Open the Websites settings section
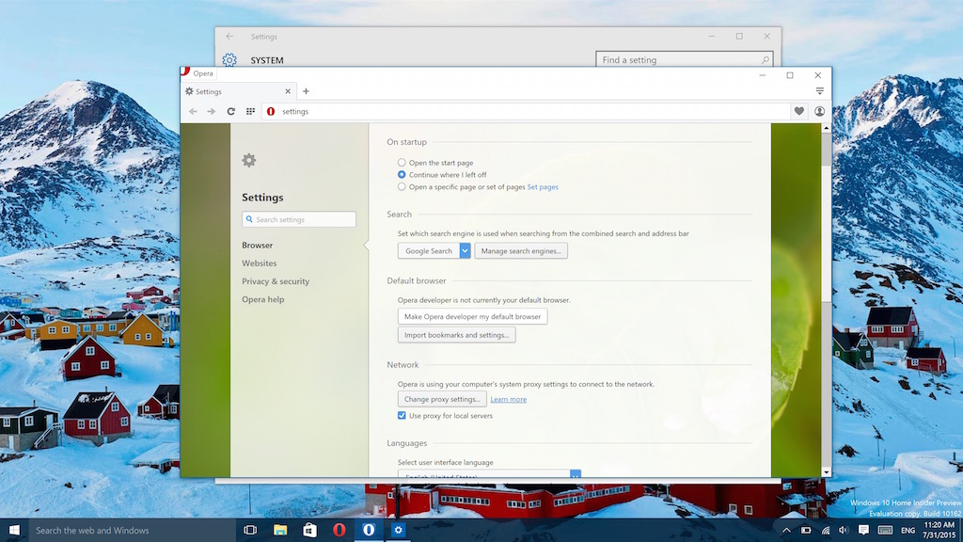 click(x=259, y=263)
